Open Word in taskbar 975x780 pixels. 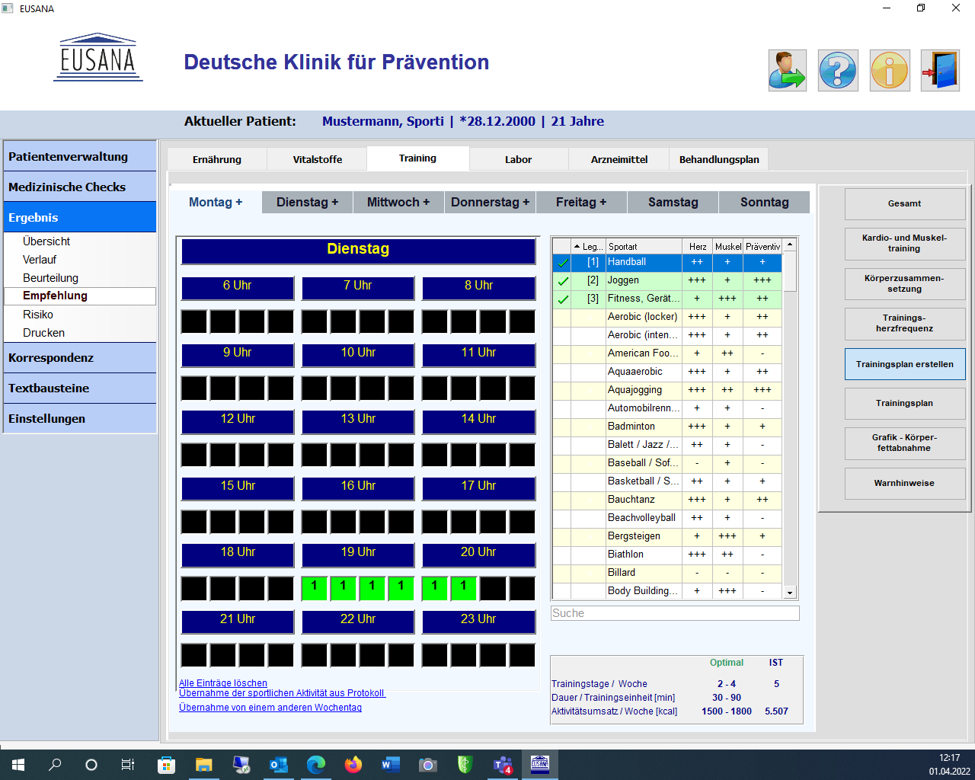390,765
